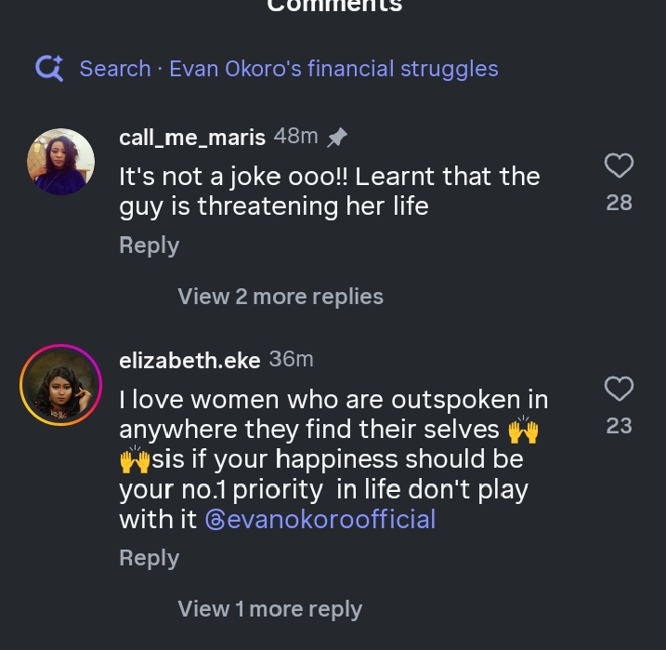Reply to elizabeth.eke comment
Image resolution: width=666 pixels, height=650 pixels.
click(149, 558)
